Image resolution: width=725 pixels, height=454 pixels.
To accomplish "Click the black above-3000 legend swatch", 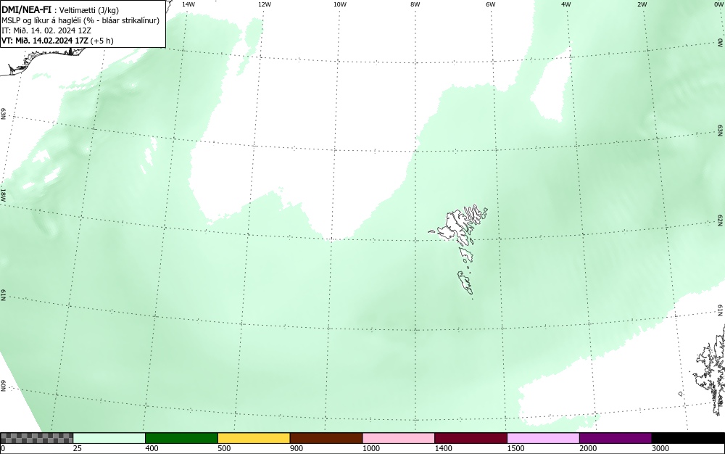I will coord(688,438).
